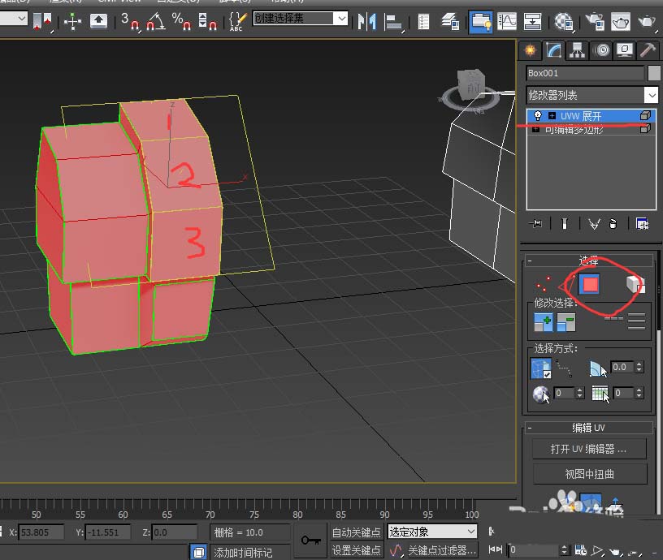Click the Grow selection plus icon
The width and height of the screenshot is (663, 560).
tap(544, 322)
